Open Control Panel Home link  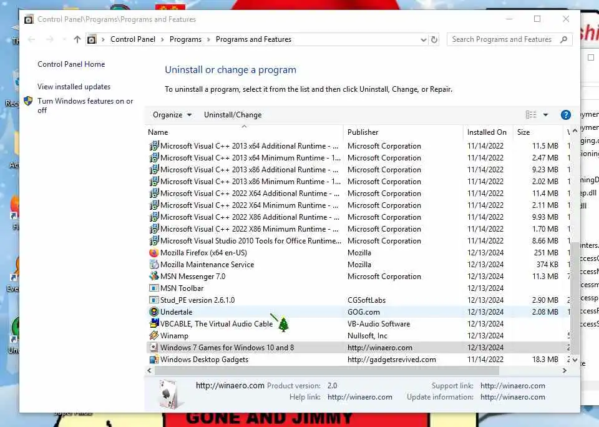coord(71,64)
